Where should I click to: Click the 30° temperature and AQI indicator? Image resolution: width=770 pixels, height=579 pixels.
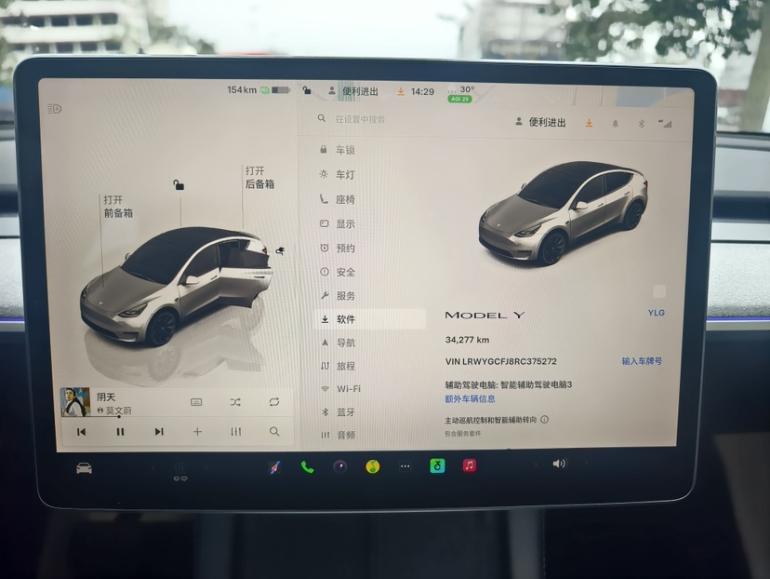[x=460, y=93]
